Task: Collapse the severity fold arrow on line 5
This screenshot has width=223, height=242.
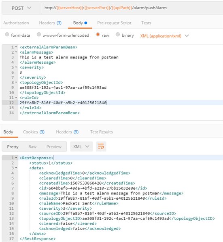Action: [16, 67]
